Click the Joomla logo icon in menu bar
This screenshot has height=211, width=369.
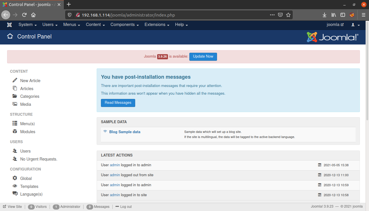click(x=9, y=25)
